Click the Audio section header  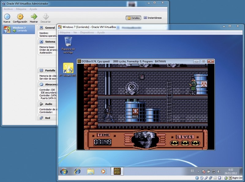(47, 104)
